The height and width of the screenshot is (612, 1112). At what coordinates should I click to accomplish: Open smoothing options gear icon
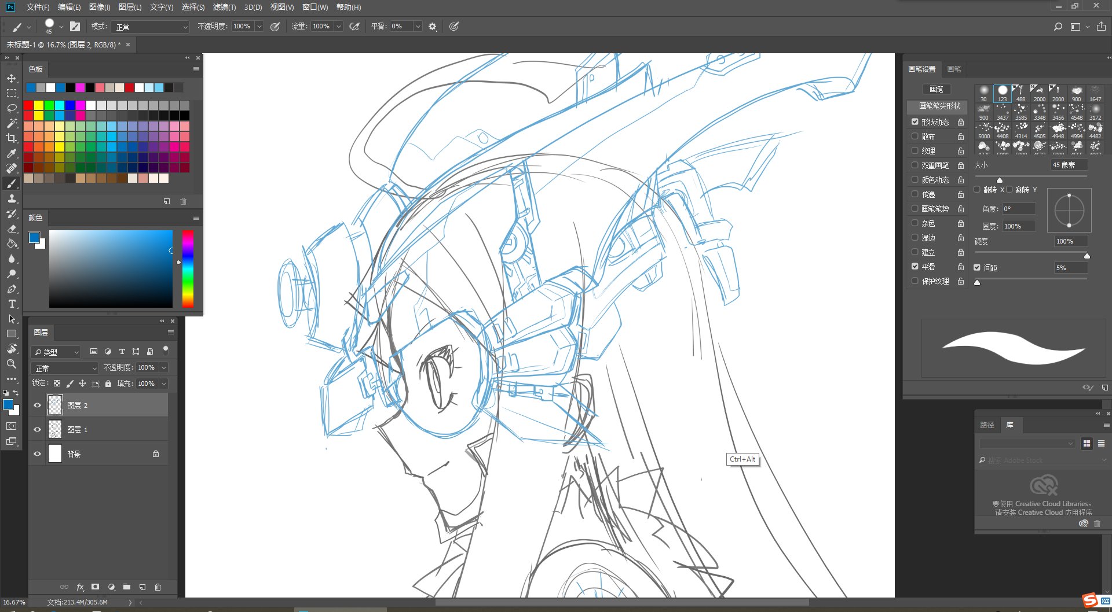tap(432, 27)
